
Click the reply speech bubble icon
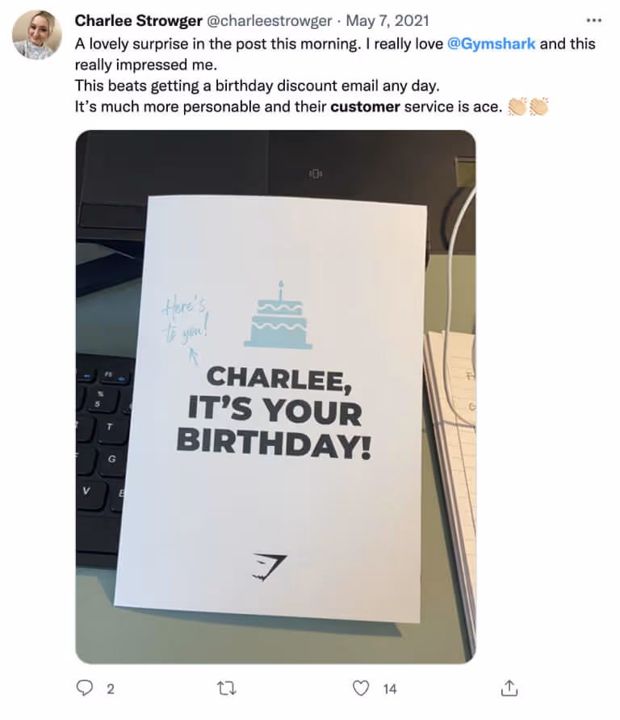pos(85,688)
